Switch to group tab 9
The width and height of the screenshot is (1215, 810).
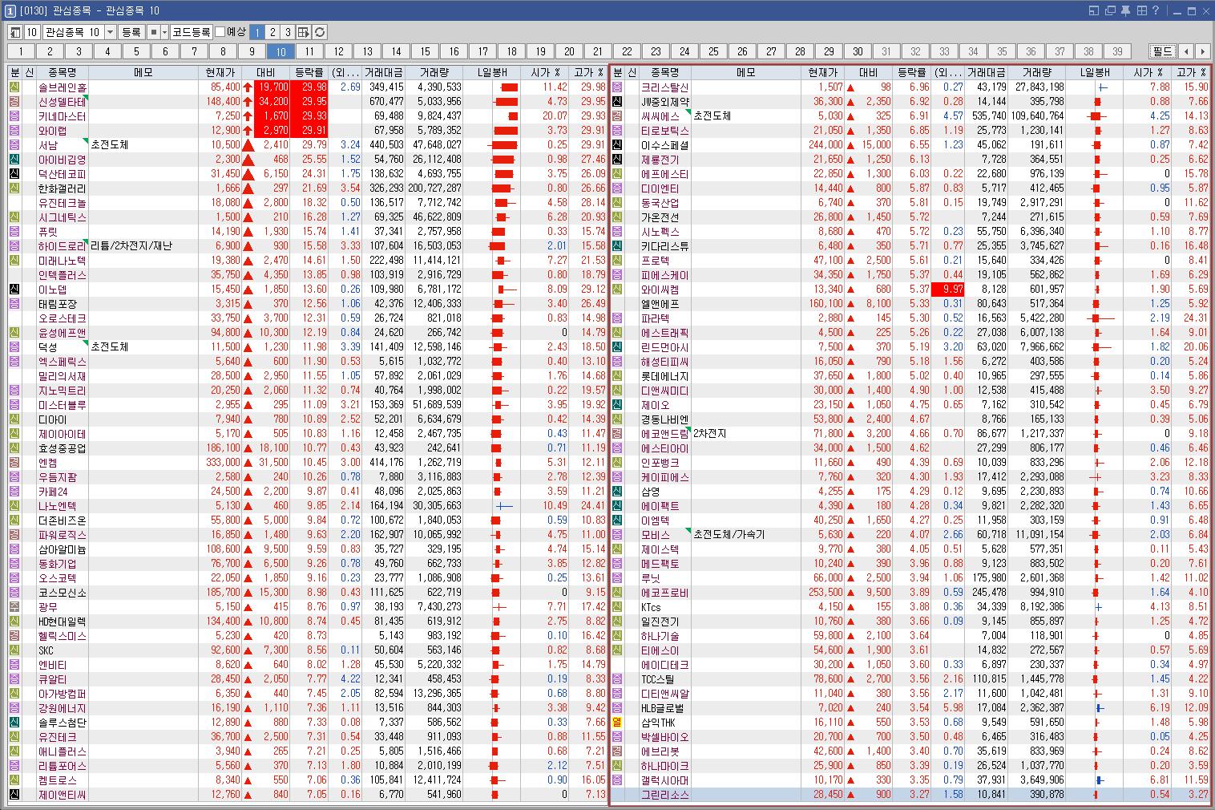click(252, 51)
